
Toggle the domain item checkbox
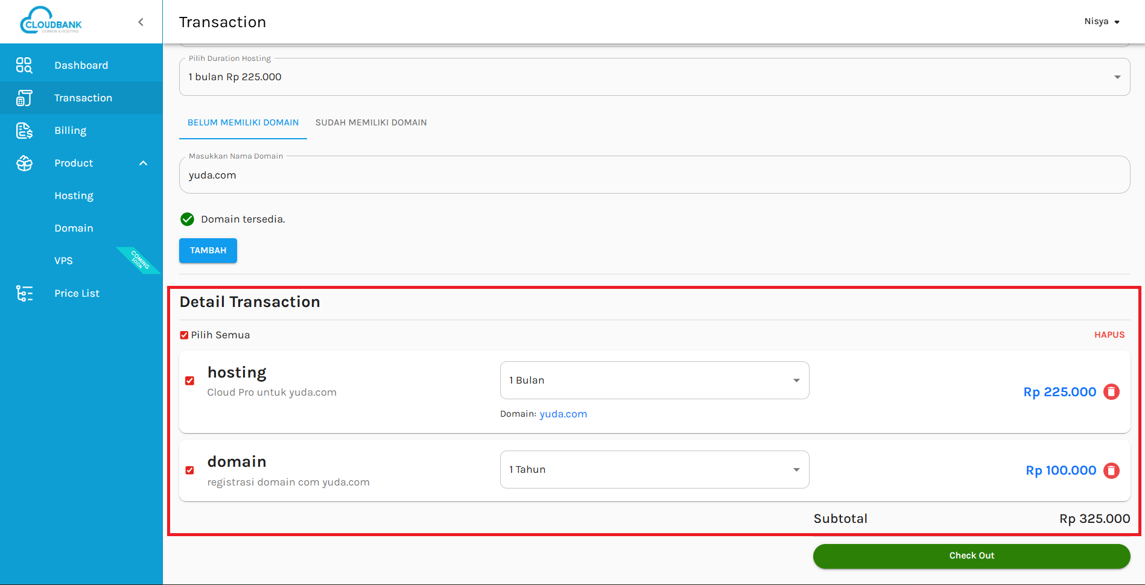point(190,470)
